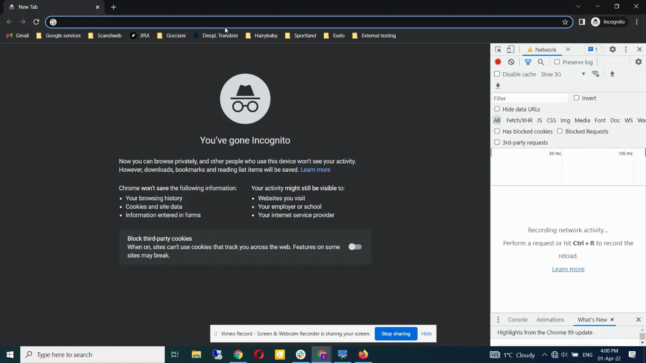Enable the Preserve log checkbox
646x363 pixels.
point(557,62)
